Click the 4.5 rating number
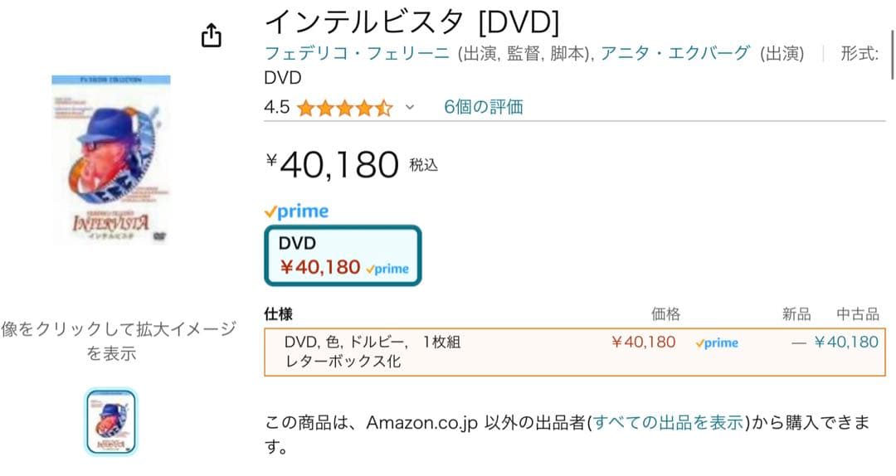 [276, 108]
